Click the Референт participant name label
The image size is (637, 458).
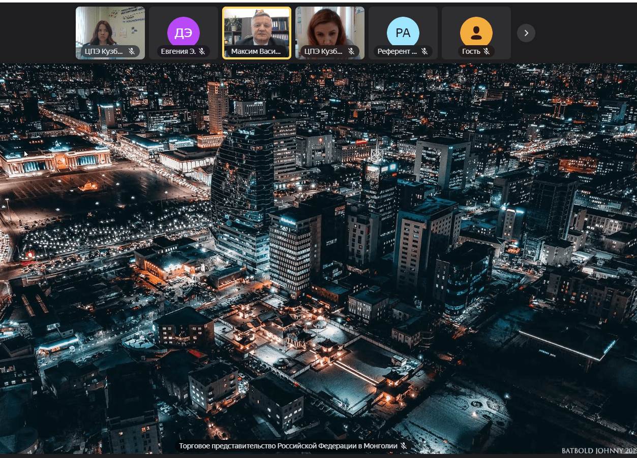(x=397, y=51)
